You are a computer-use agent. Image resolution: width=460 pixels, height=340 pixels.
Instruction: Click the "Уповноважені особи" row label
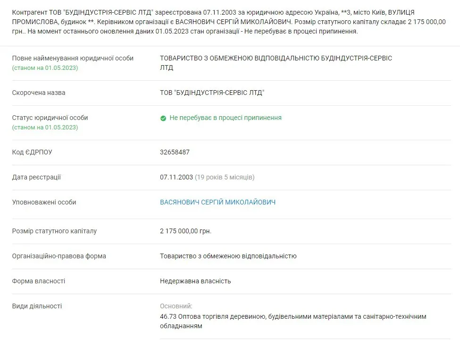(x=44, y=202)
